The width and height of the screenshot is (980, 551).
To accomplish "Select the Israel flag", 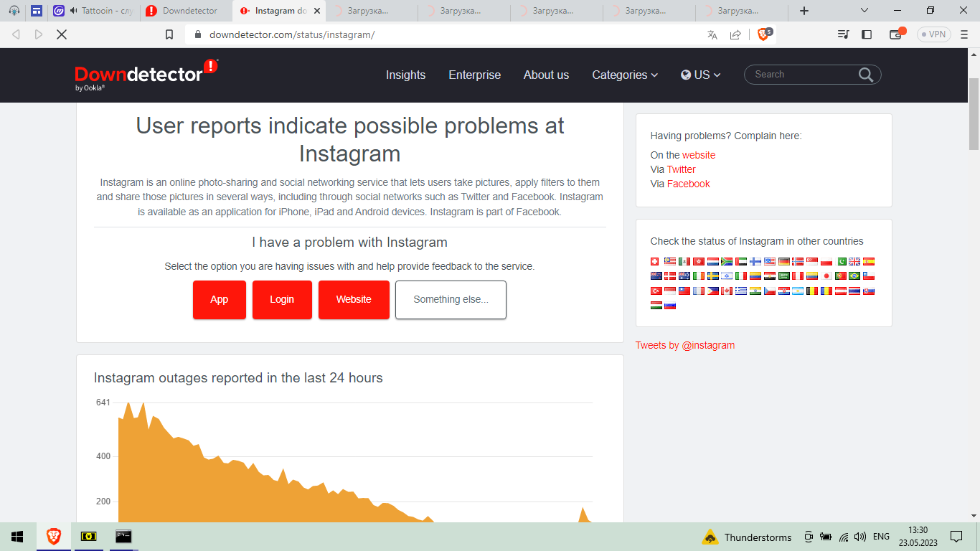I will pos(727,276).
